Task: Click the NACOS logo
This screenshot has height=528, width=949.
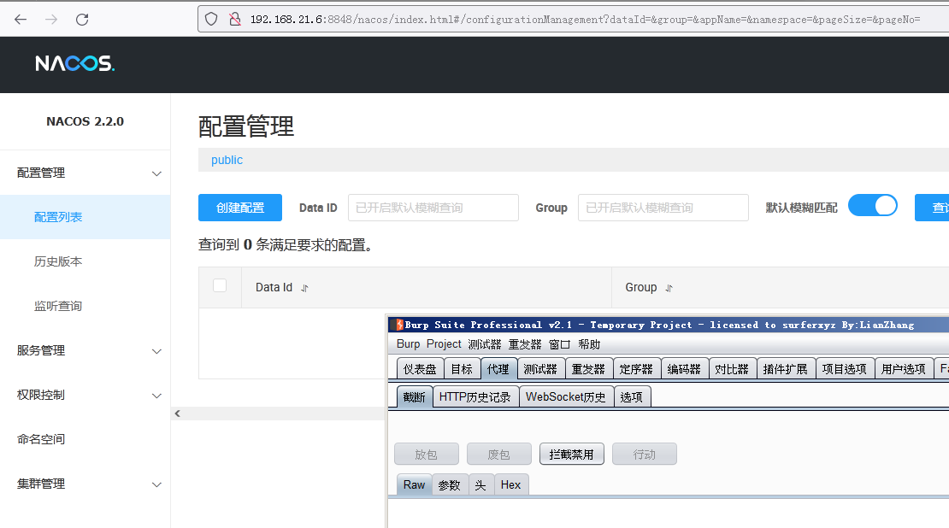Action: click(75, 63)
